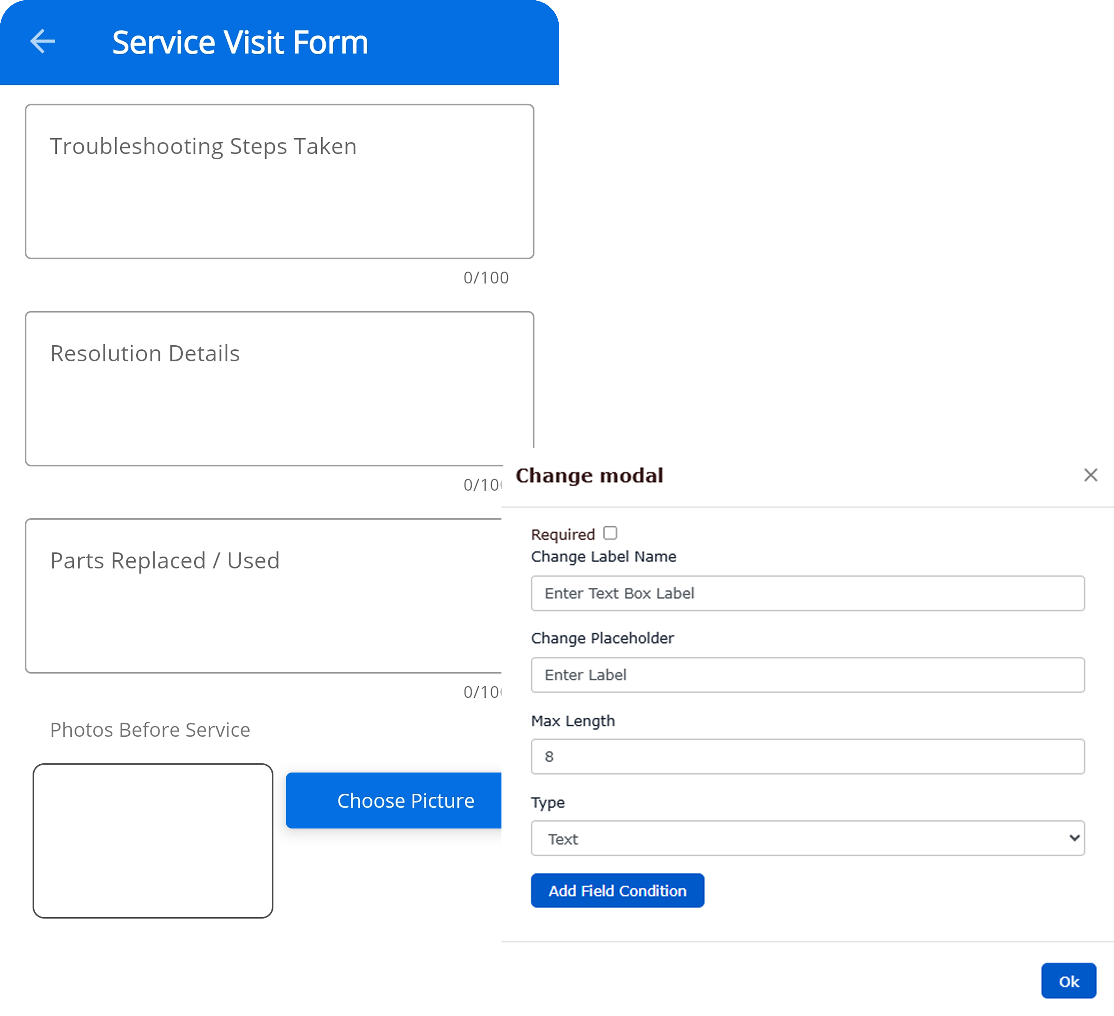Click the empty photo preview box

[x=153, y=840]
